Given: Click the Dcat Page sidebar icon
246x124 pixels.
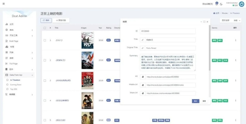Looking at the screenshot, I should point(7,41).
